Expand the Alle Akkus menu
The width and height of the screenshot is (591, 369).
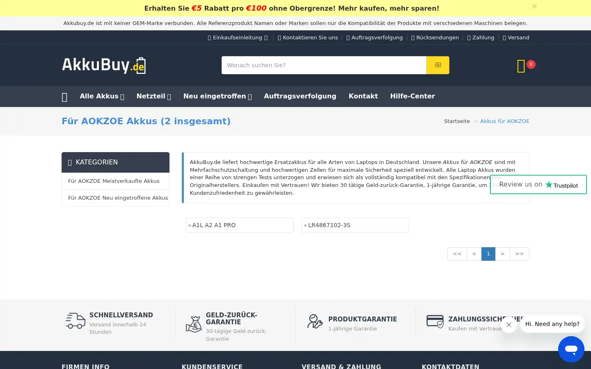pos(102,96)
